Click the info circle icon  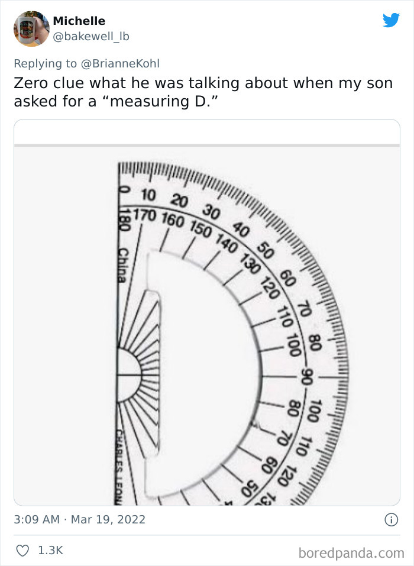click(392, 520)
